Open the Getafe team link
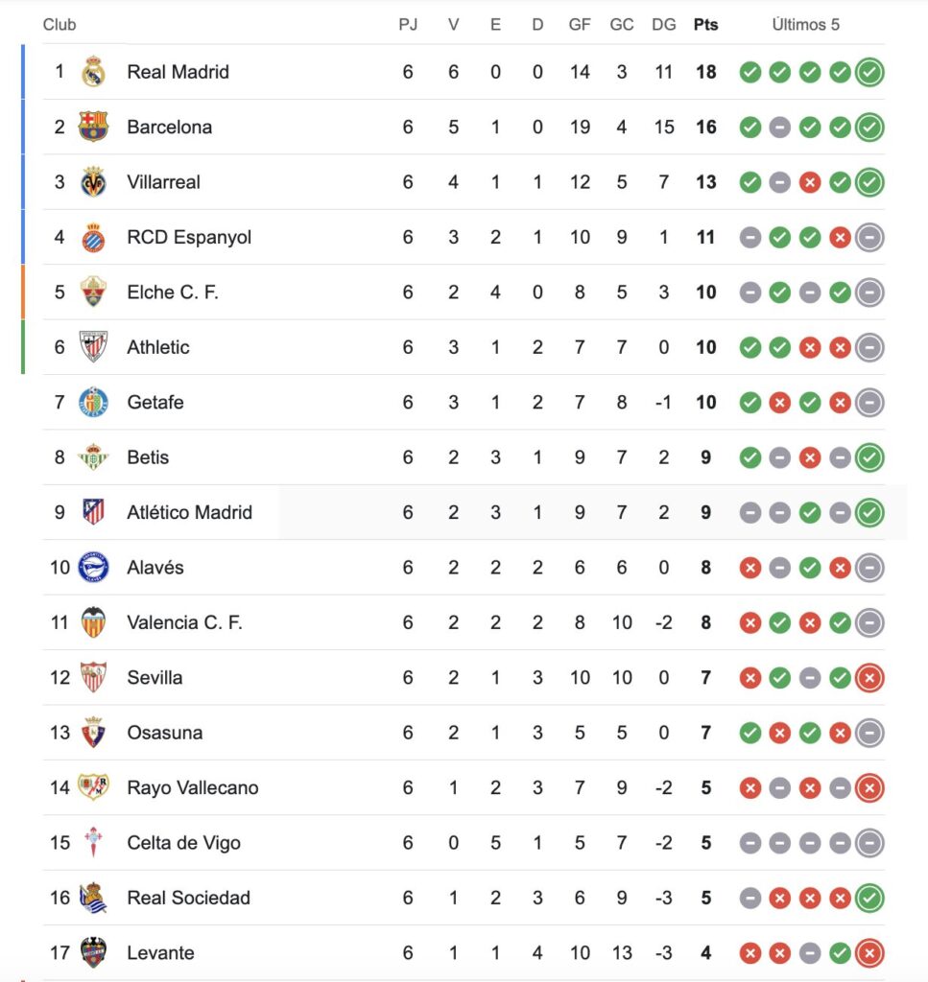Screen dimensions: 928x982 coord(155,403)
